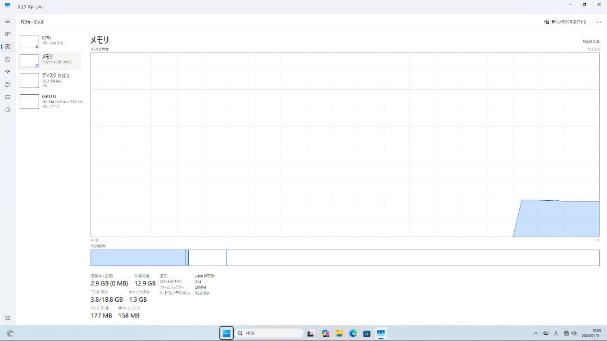The image size is (607, 341).
Task: Open the App history page icon
Action: pyautogui.click(x=7, y=59)
